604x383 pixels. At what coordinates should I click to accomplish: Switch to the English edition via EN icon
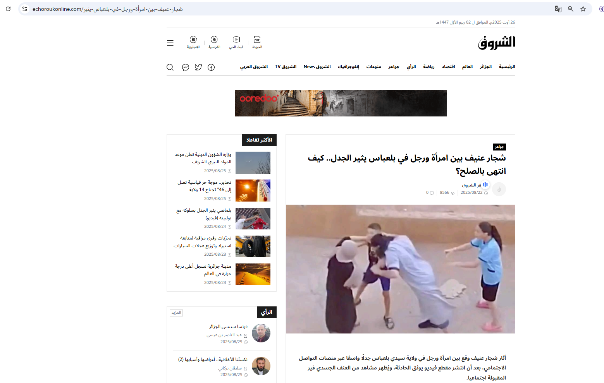[193, 40]
